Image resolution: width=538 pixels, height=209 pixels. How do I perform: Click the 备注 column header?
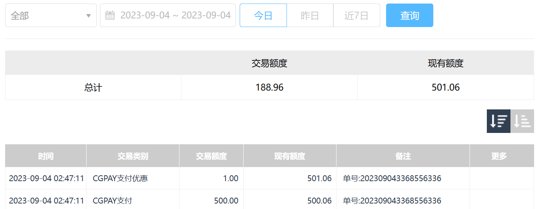click(x=403, y=156)
